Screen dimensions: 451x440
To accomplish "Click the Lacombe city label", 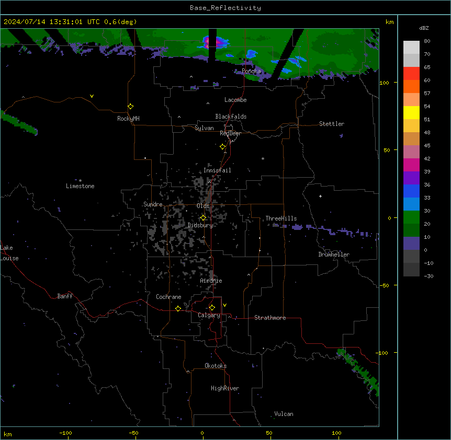I will (235, 100).
